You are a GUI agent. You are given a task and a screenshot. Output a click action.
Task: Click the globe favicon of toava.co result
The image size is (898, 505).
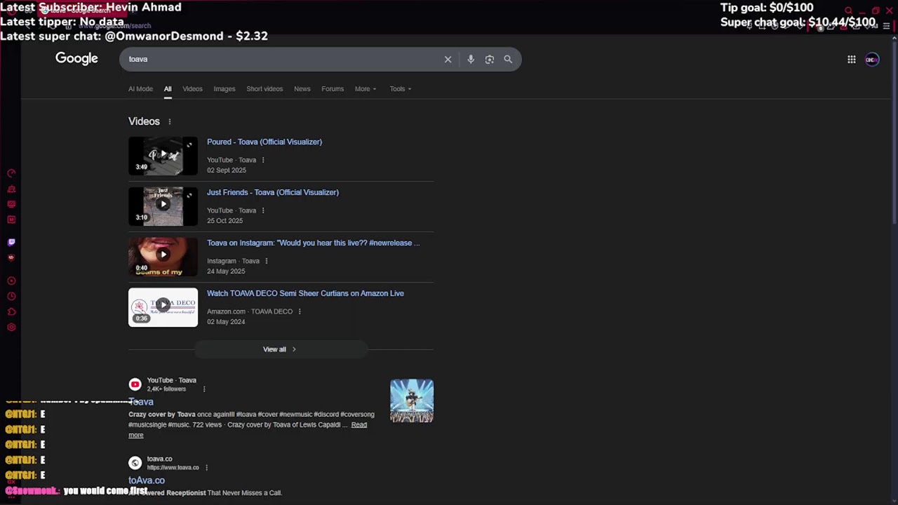(135, 463)
